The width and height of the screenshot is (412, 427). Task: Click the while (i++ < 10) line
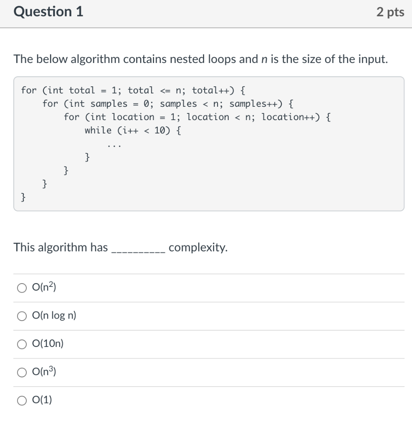point(133,131)
